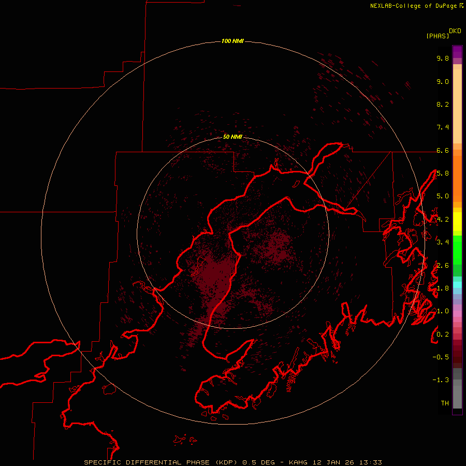Click the 50 NMI range ring label

pyautogui.click(x=232, y=137)
